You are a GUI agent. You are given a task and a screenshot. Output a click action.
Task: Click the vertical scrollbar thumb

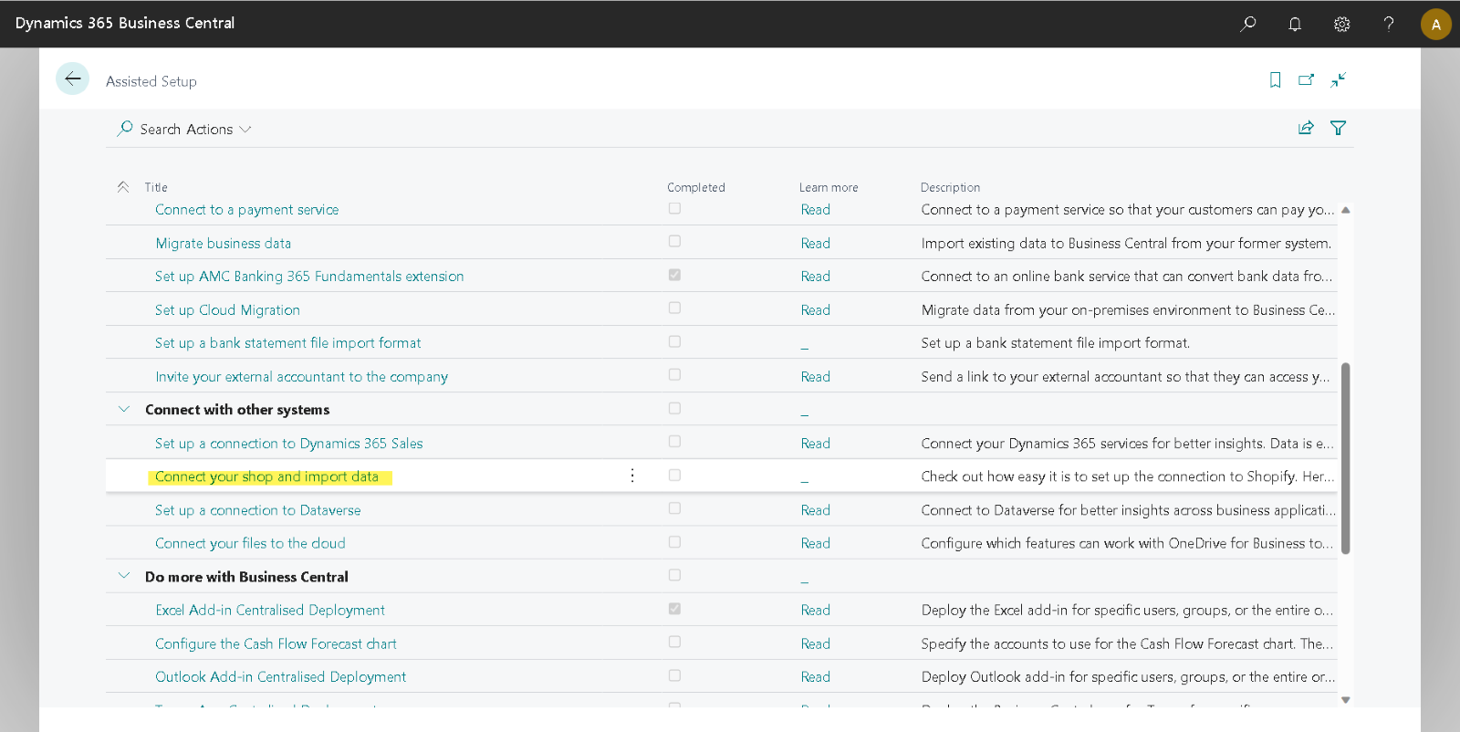click(1345, 456)
